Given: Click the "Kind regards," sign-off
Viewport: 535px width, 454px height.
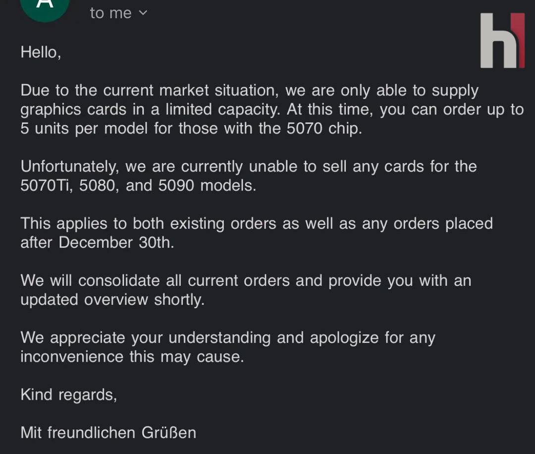Looking at the screenshot, I should pyautogui.click(x=68, y=395).
